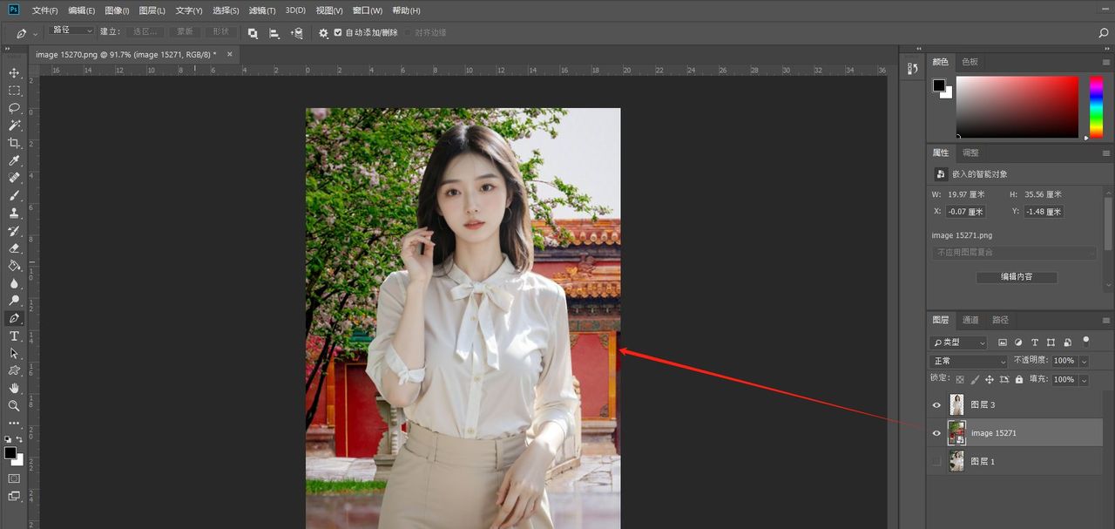Image resolution: width=1115 pixels, height=529 pixels.
Task: Select the Move tool
Action: [x=14, y=72]
